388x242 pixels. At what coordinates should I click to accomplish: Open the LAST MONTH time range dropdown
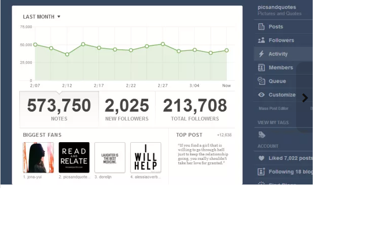point(41,17)
